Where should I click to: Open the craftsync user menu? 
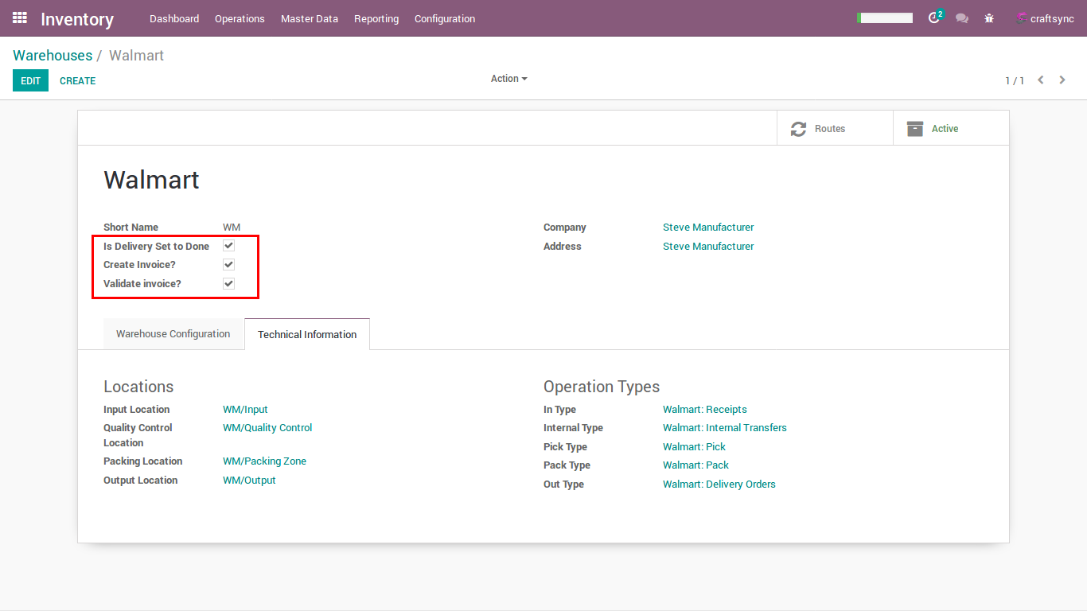pos(1045,18)
